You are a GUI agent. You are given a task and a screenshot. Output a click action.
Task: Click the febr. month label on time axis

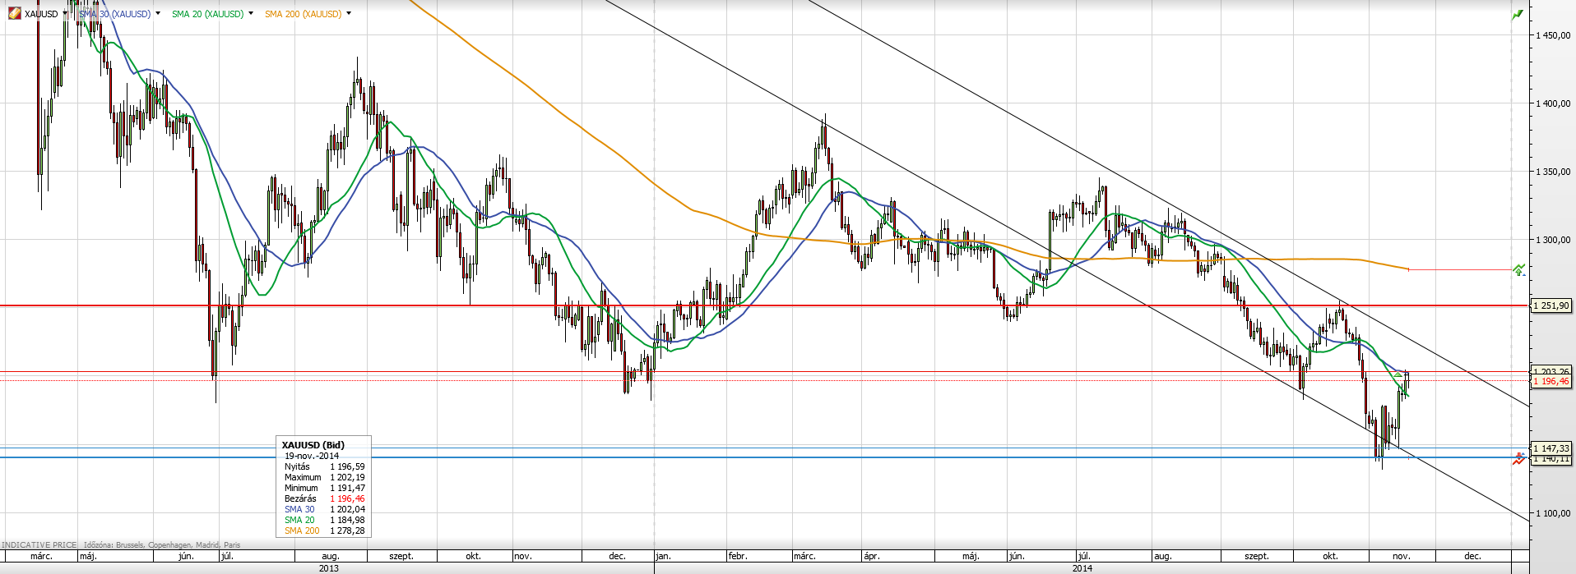click(738, 556)
